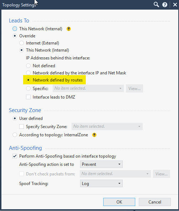179x211 pixels.
Task: Select Internet (External) radio option
Action: pos(22,43)
